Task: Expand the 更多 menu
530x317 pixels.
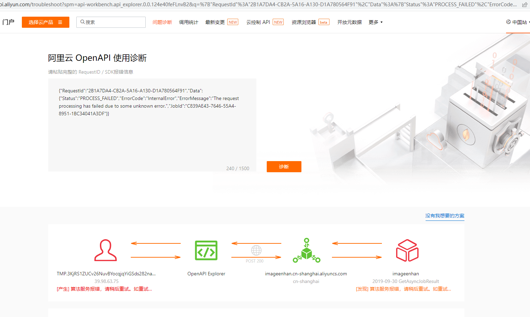Action: 376,22
